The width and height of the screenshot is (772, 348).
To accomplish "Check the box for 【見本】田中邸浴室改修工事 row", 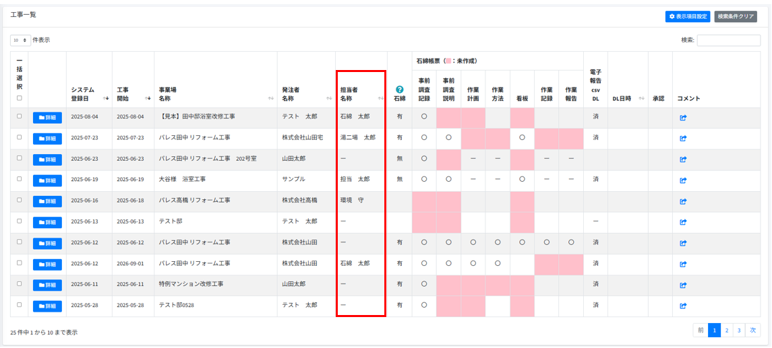I will pyautogui.click(x=19, y=116).
